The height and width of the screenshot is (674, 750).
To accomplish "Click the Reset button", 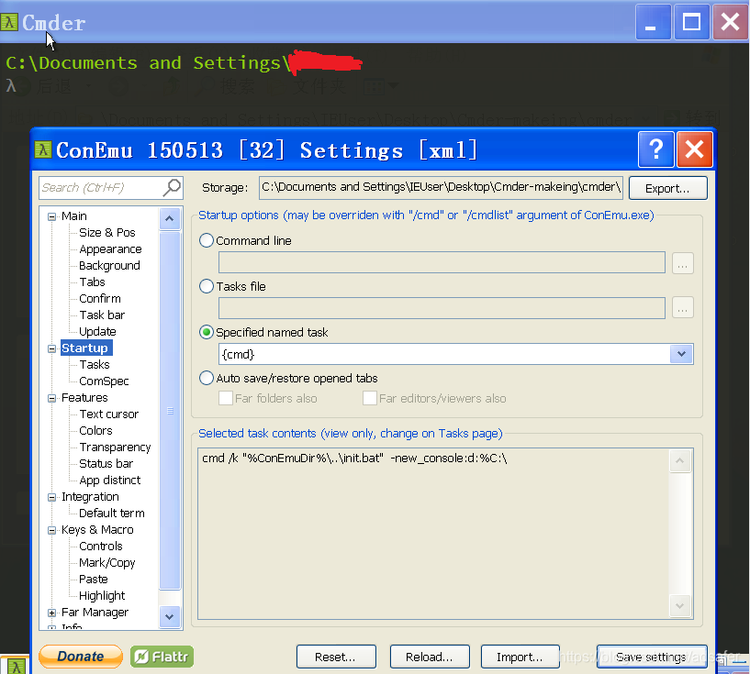I will [x=336, y=657].
